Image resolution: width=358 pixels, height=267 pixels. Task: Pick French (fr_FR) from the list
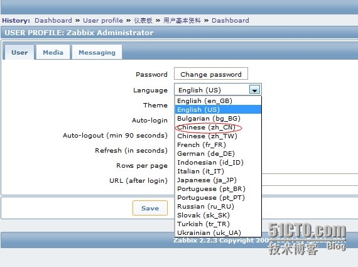tap(218, 144)
